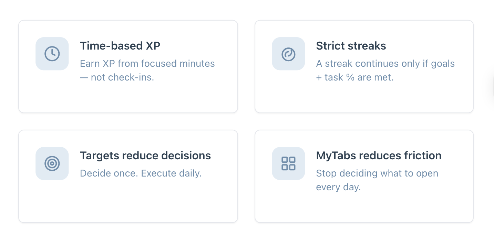The image size is (494, 245).
Task: Click the MyTabs reduces friction heading
Action: click(379, 156)
